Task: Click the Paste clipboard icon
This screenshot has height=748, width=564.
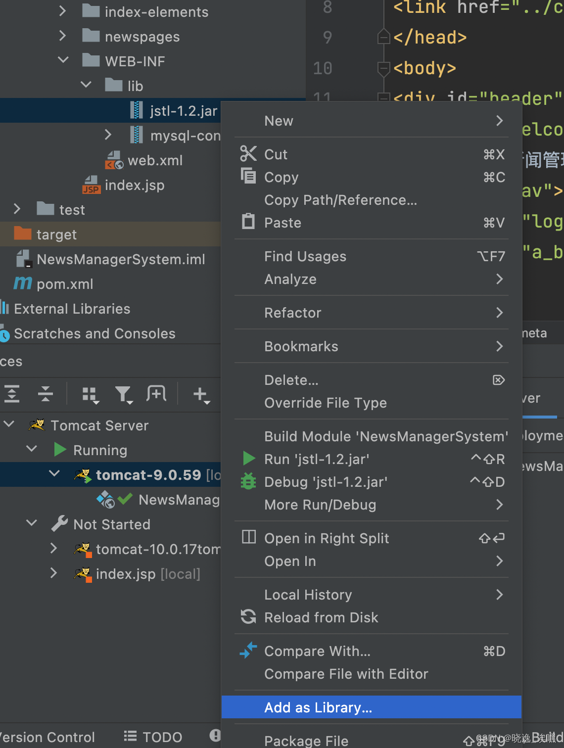Action: point(248,221)
